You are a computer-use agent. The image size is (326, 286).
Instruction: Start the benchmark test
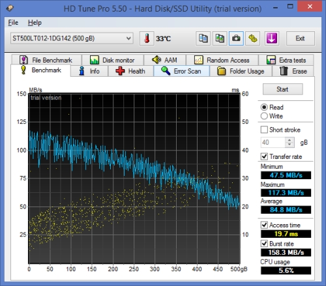[282, 89]
